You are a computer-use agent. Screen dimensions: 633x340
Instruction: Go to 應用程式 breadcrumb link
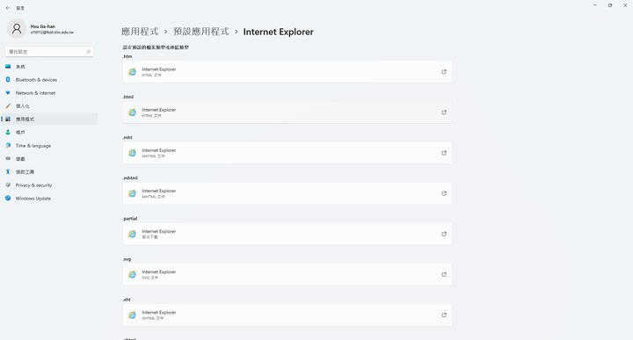[140, 32]
